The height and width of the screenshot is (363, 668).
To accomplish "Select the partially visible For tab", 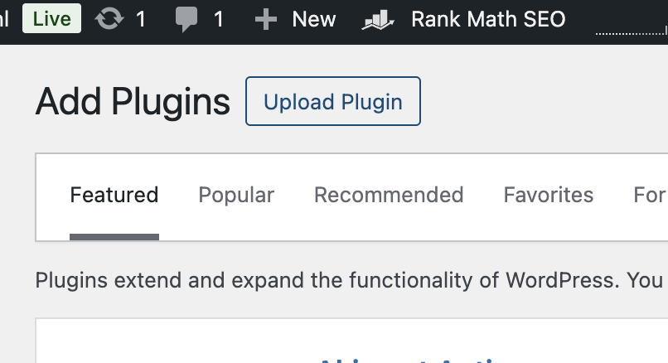I will 650,195.
